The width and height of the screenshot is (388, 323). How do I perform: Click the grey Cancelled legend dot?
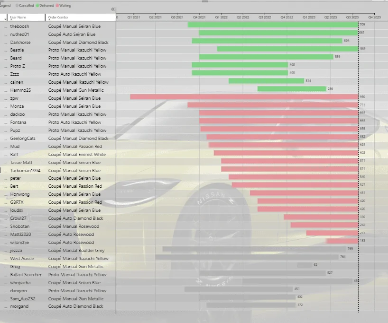pyautogui.click(x=17, y=5)
